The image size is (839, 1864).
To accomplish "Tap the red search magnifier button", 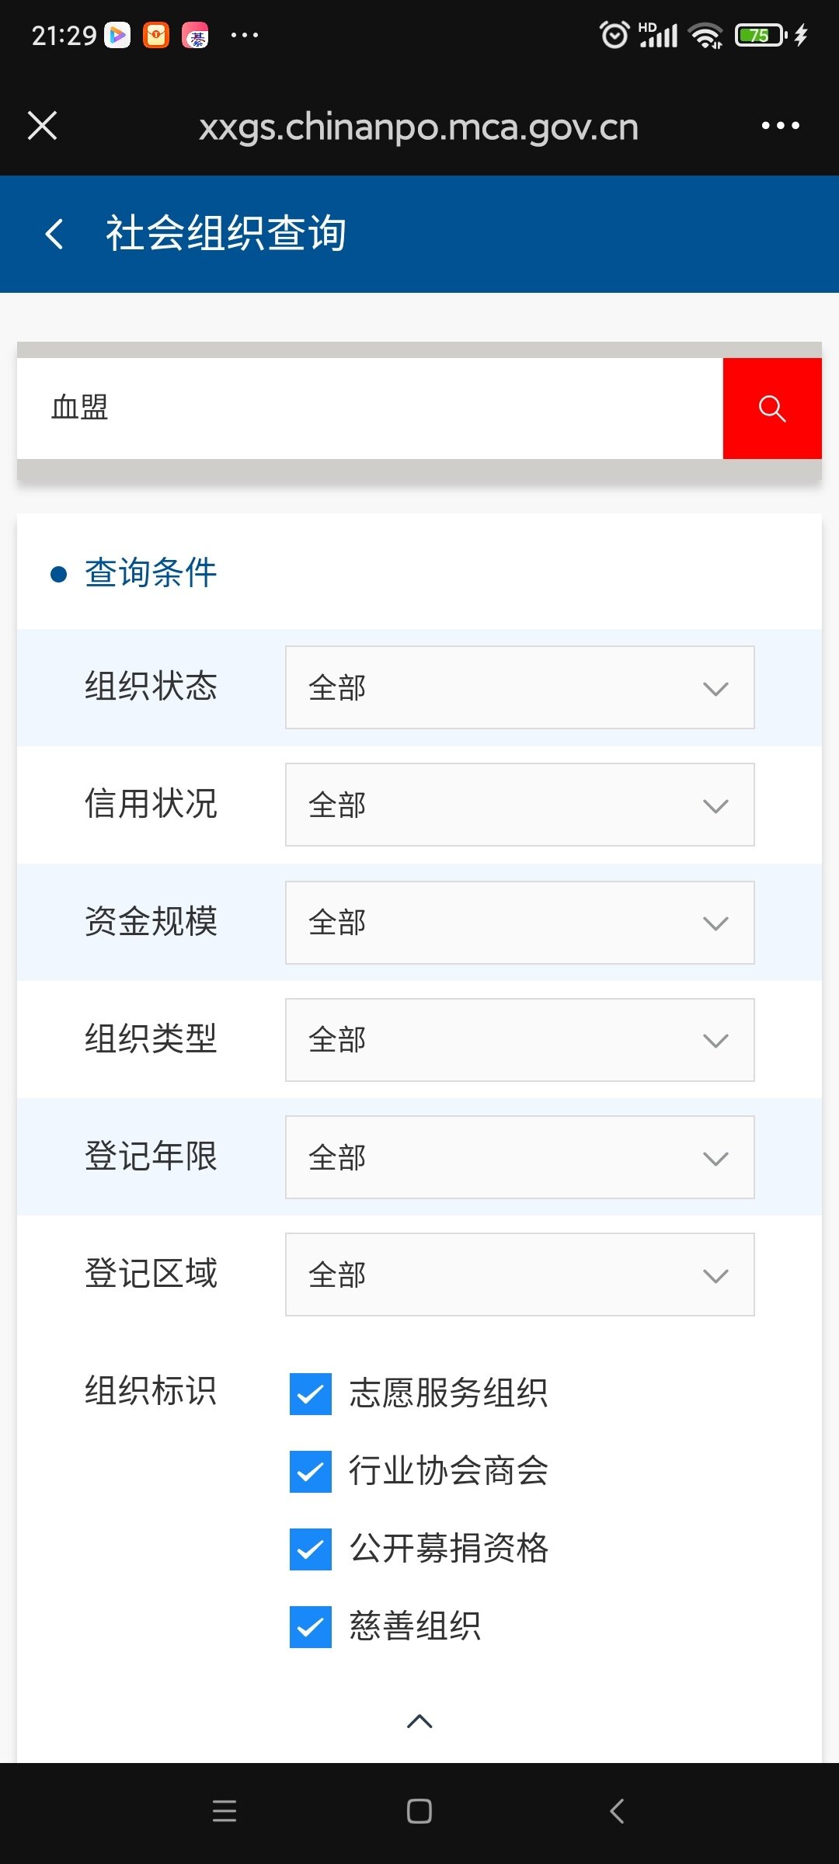I will (x=771, y=409).
